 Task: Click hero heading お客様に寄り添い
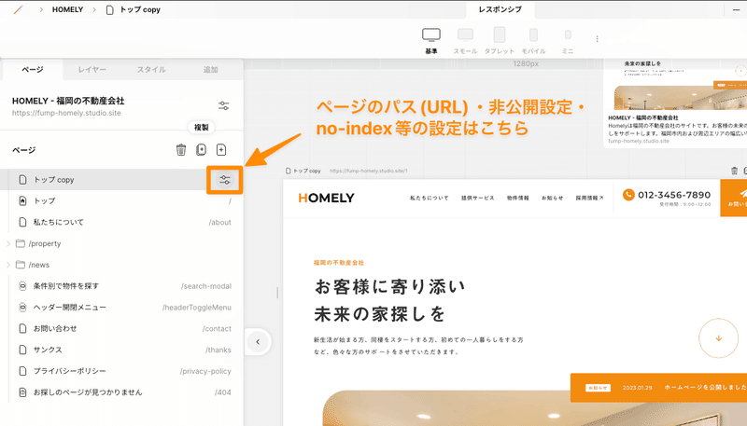click(389, 287)
